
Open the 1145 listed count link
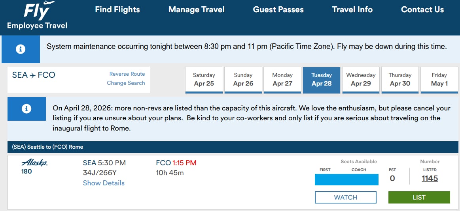click(430, 179)
